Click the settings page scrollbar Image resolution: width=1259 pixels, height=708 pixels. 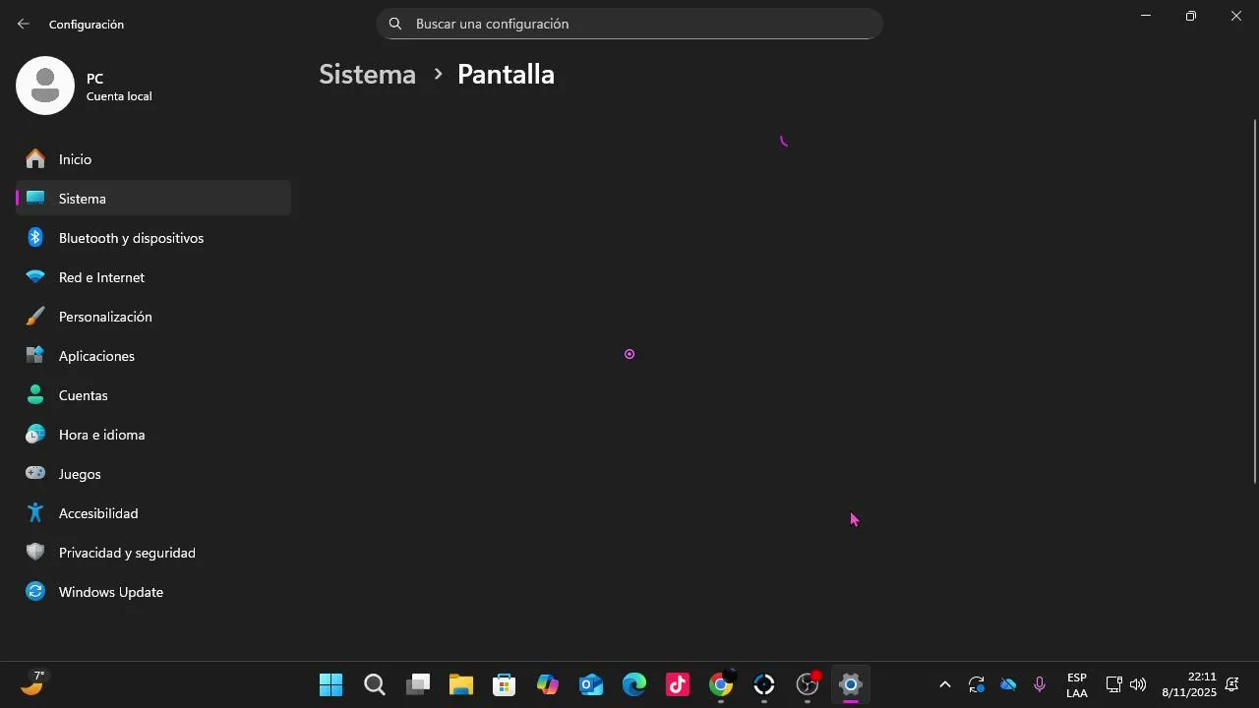[1254, 300]
